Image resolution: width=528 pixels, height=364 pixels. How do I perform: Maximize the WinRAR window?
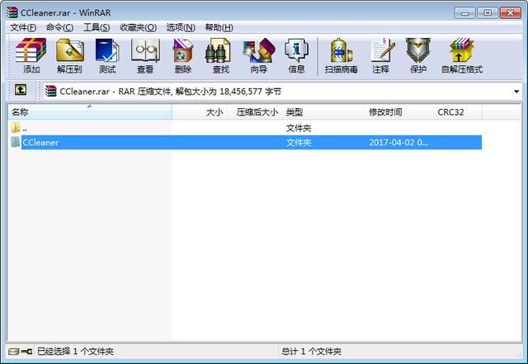(x=488, y=13)
